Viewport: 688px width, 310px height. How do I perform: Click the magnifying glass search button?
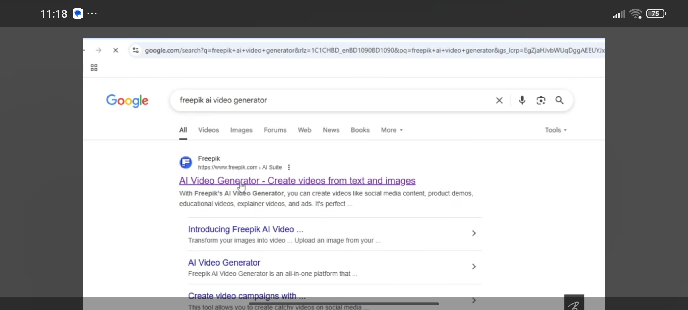[x=559, y=100]
